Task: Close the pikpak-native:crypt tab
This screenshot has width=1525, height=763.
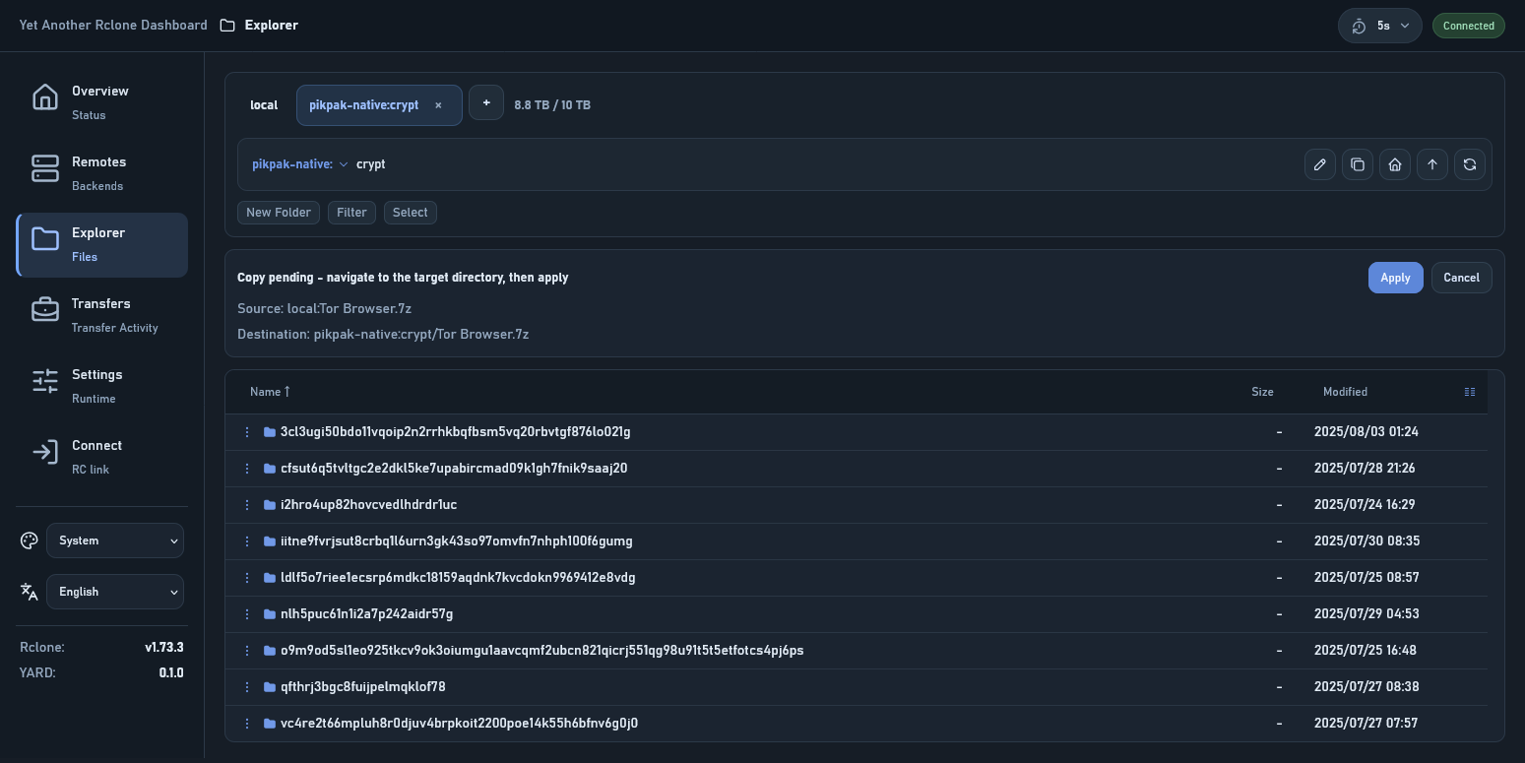Action: coord(438,105)
